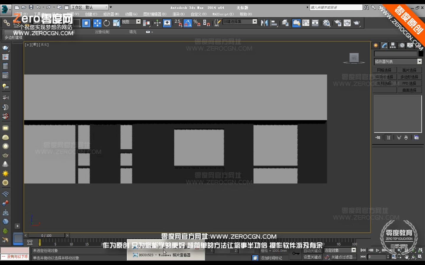This screenshot has width=425, height=265.
Task: Click the Open File folder icon
Action: (x=24, y=7)
